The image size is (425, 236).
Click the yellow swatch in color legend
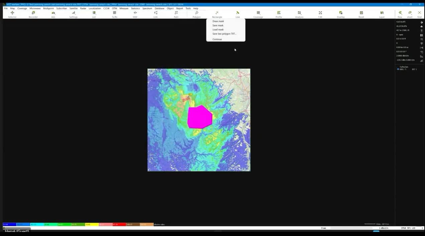click(92, 225)
